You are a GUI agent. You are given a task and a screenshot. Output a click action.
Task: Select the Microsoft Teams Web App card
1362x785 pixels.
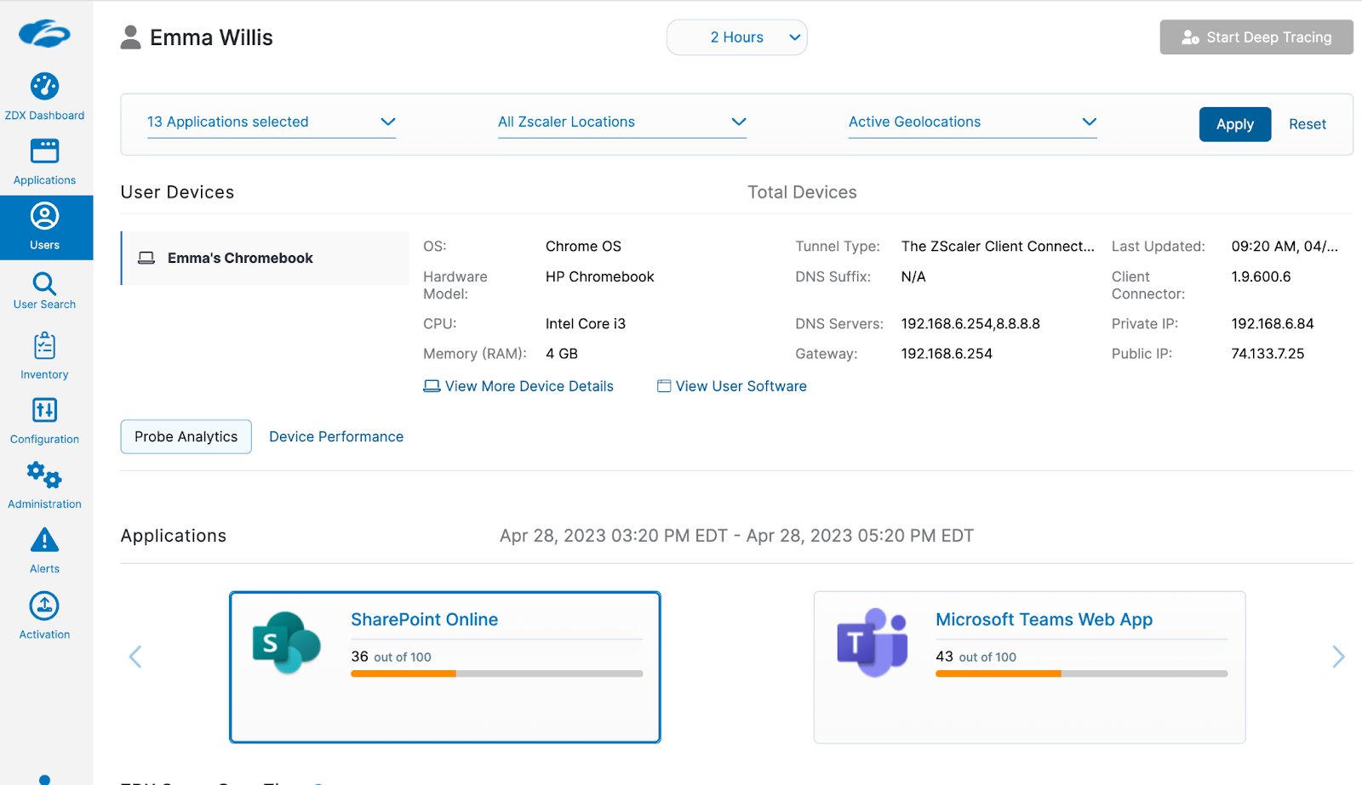[x=1029, y=667]
